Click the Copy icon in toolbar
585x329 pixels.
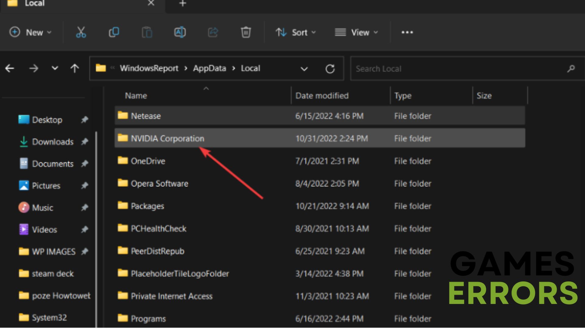[x=114, y=32]
